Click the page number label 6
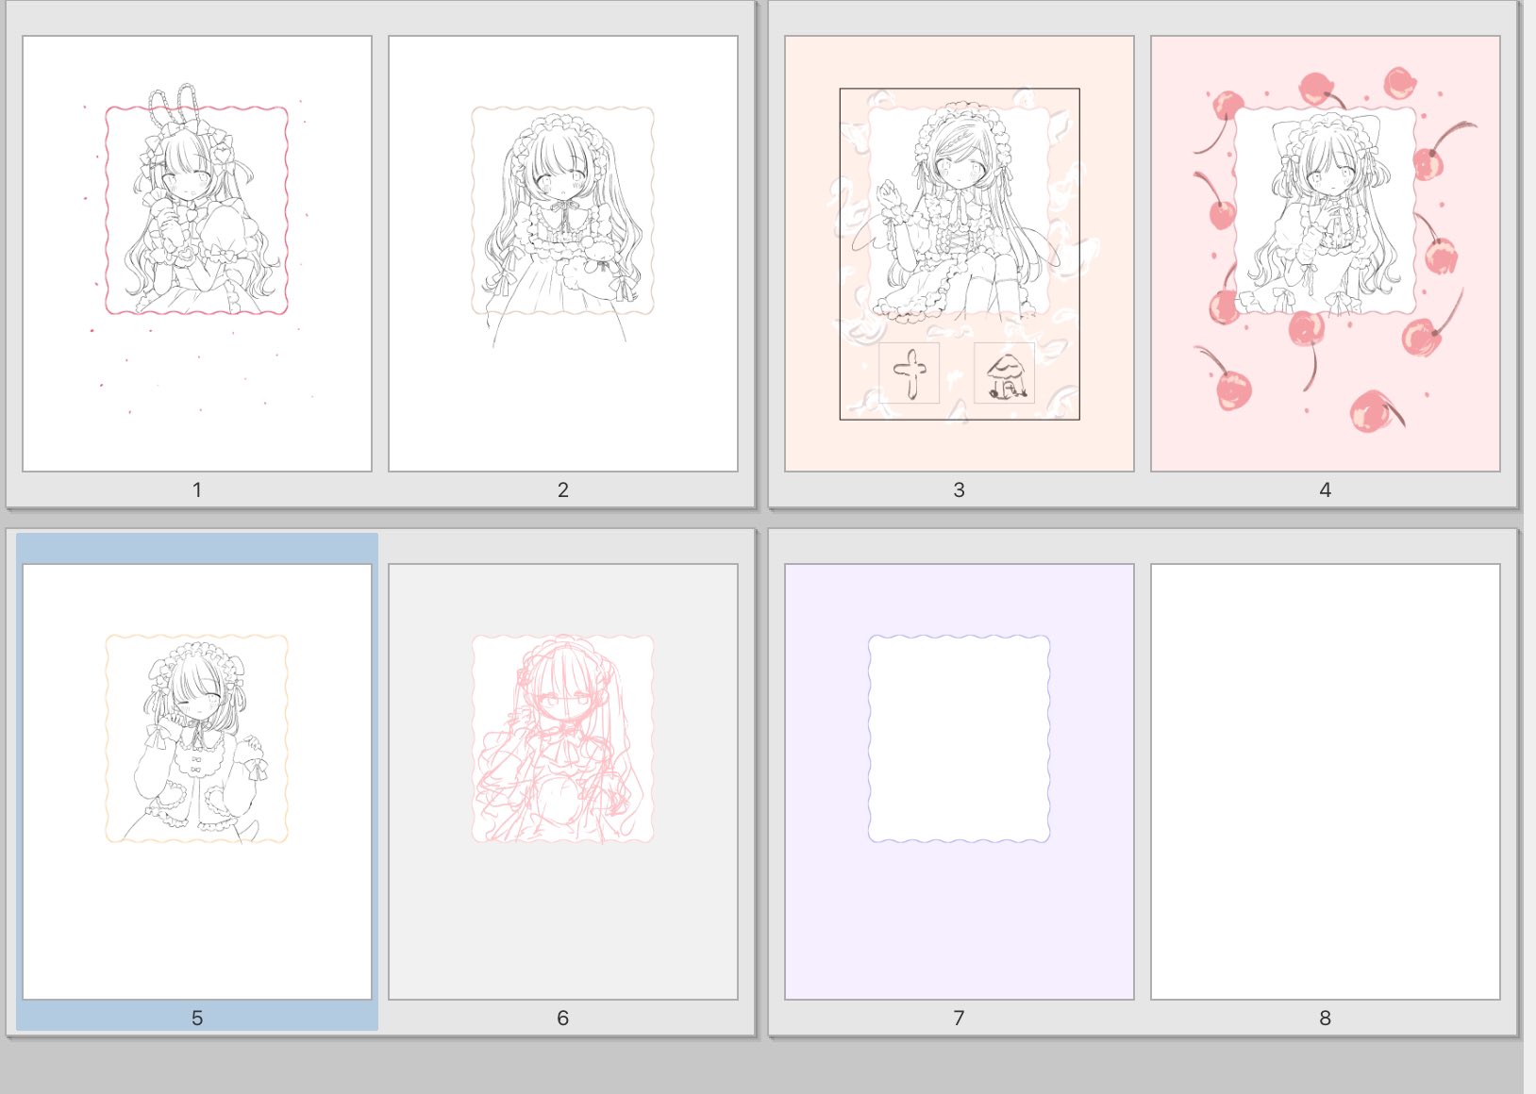The width and height of the screenshot is (1536, 1094). 562,1018
